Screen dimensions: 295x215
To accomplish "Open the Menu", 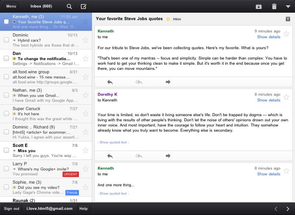I will tap(11, 6).
